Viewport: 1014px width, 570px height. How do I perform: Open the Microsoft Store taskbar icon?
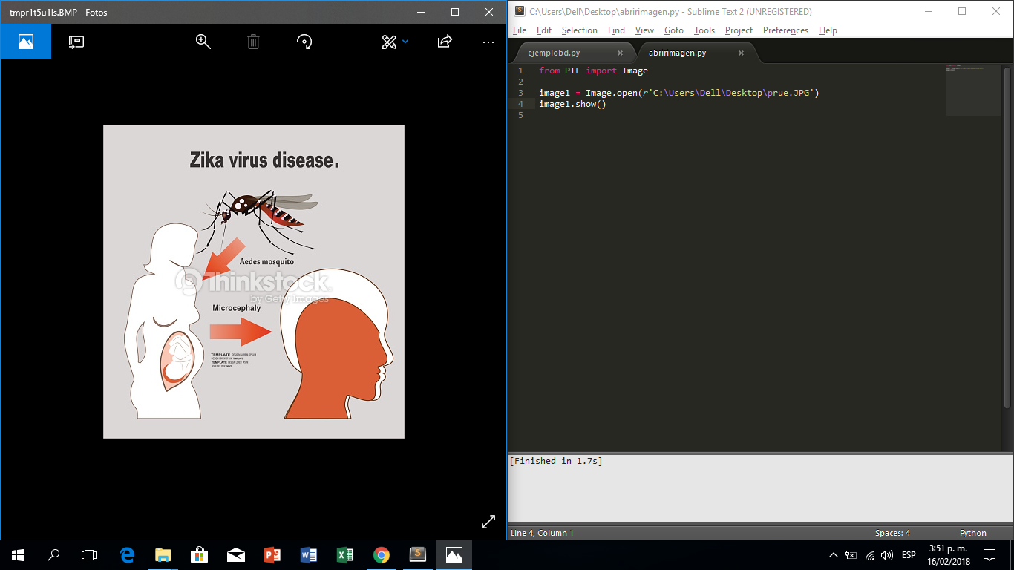pyautogui.click(x=200, y=554)
